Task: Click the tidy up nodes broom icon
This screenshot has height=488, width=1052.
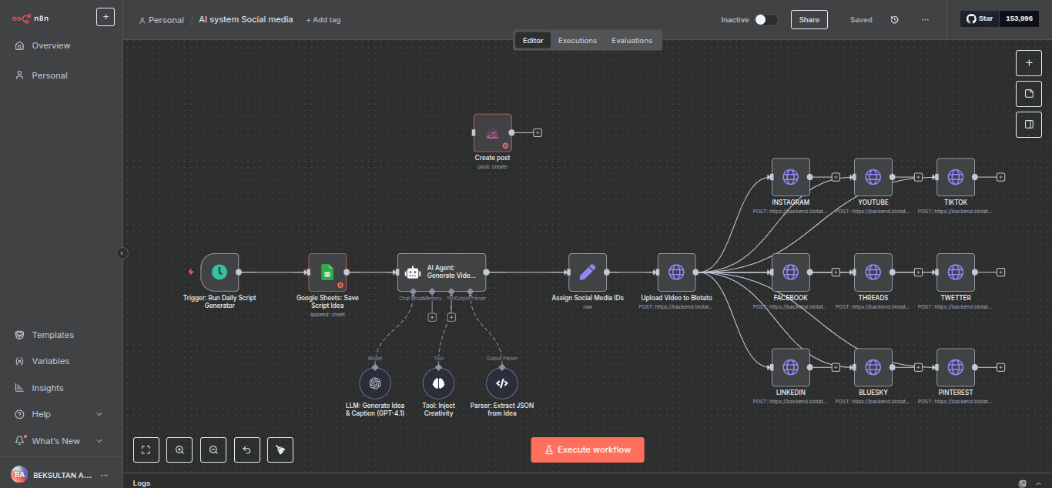Action: 280,450
